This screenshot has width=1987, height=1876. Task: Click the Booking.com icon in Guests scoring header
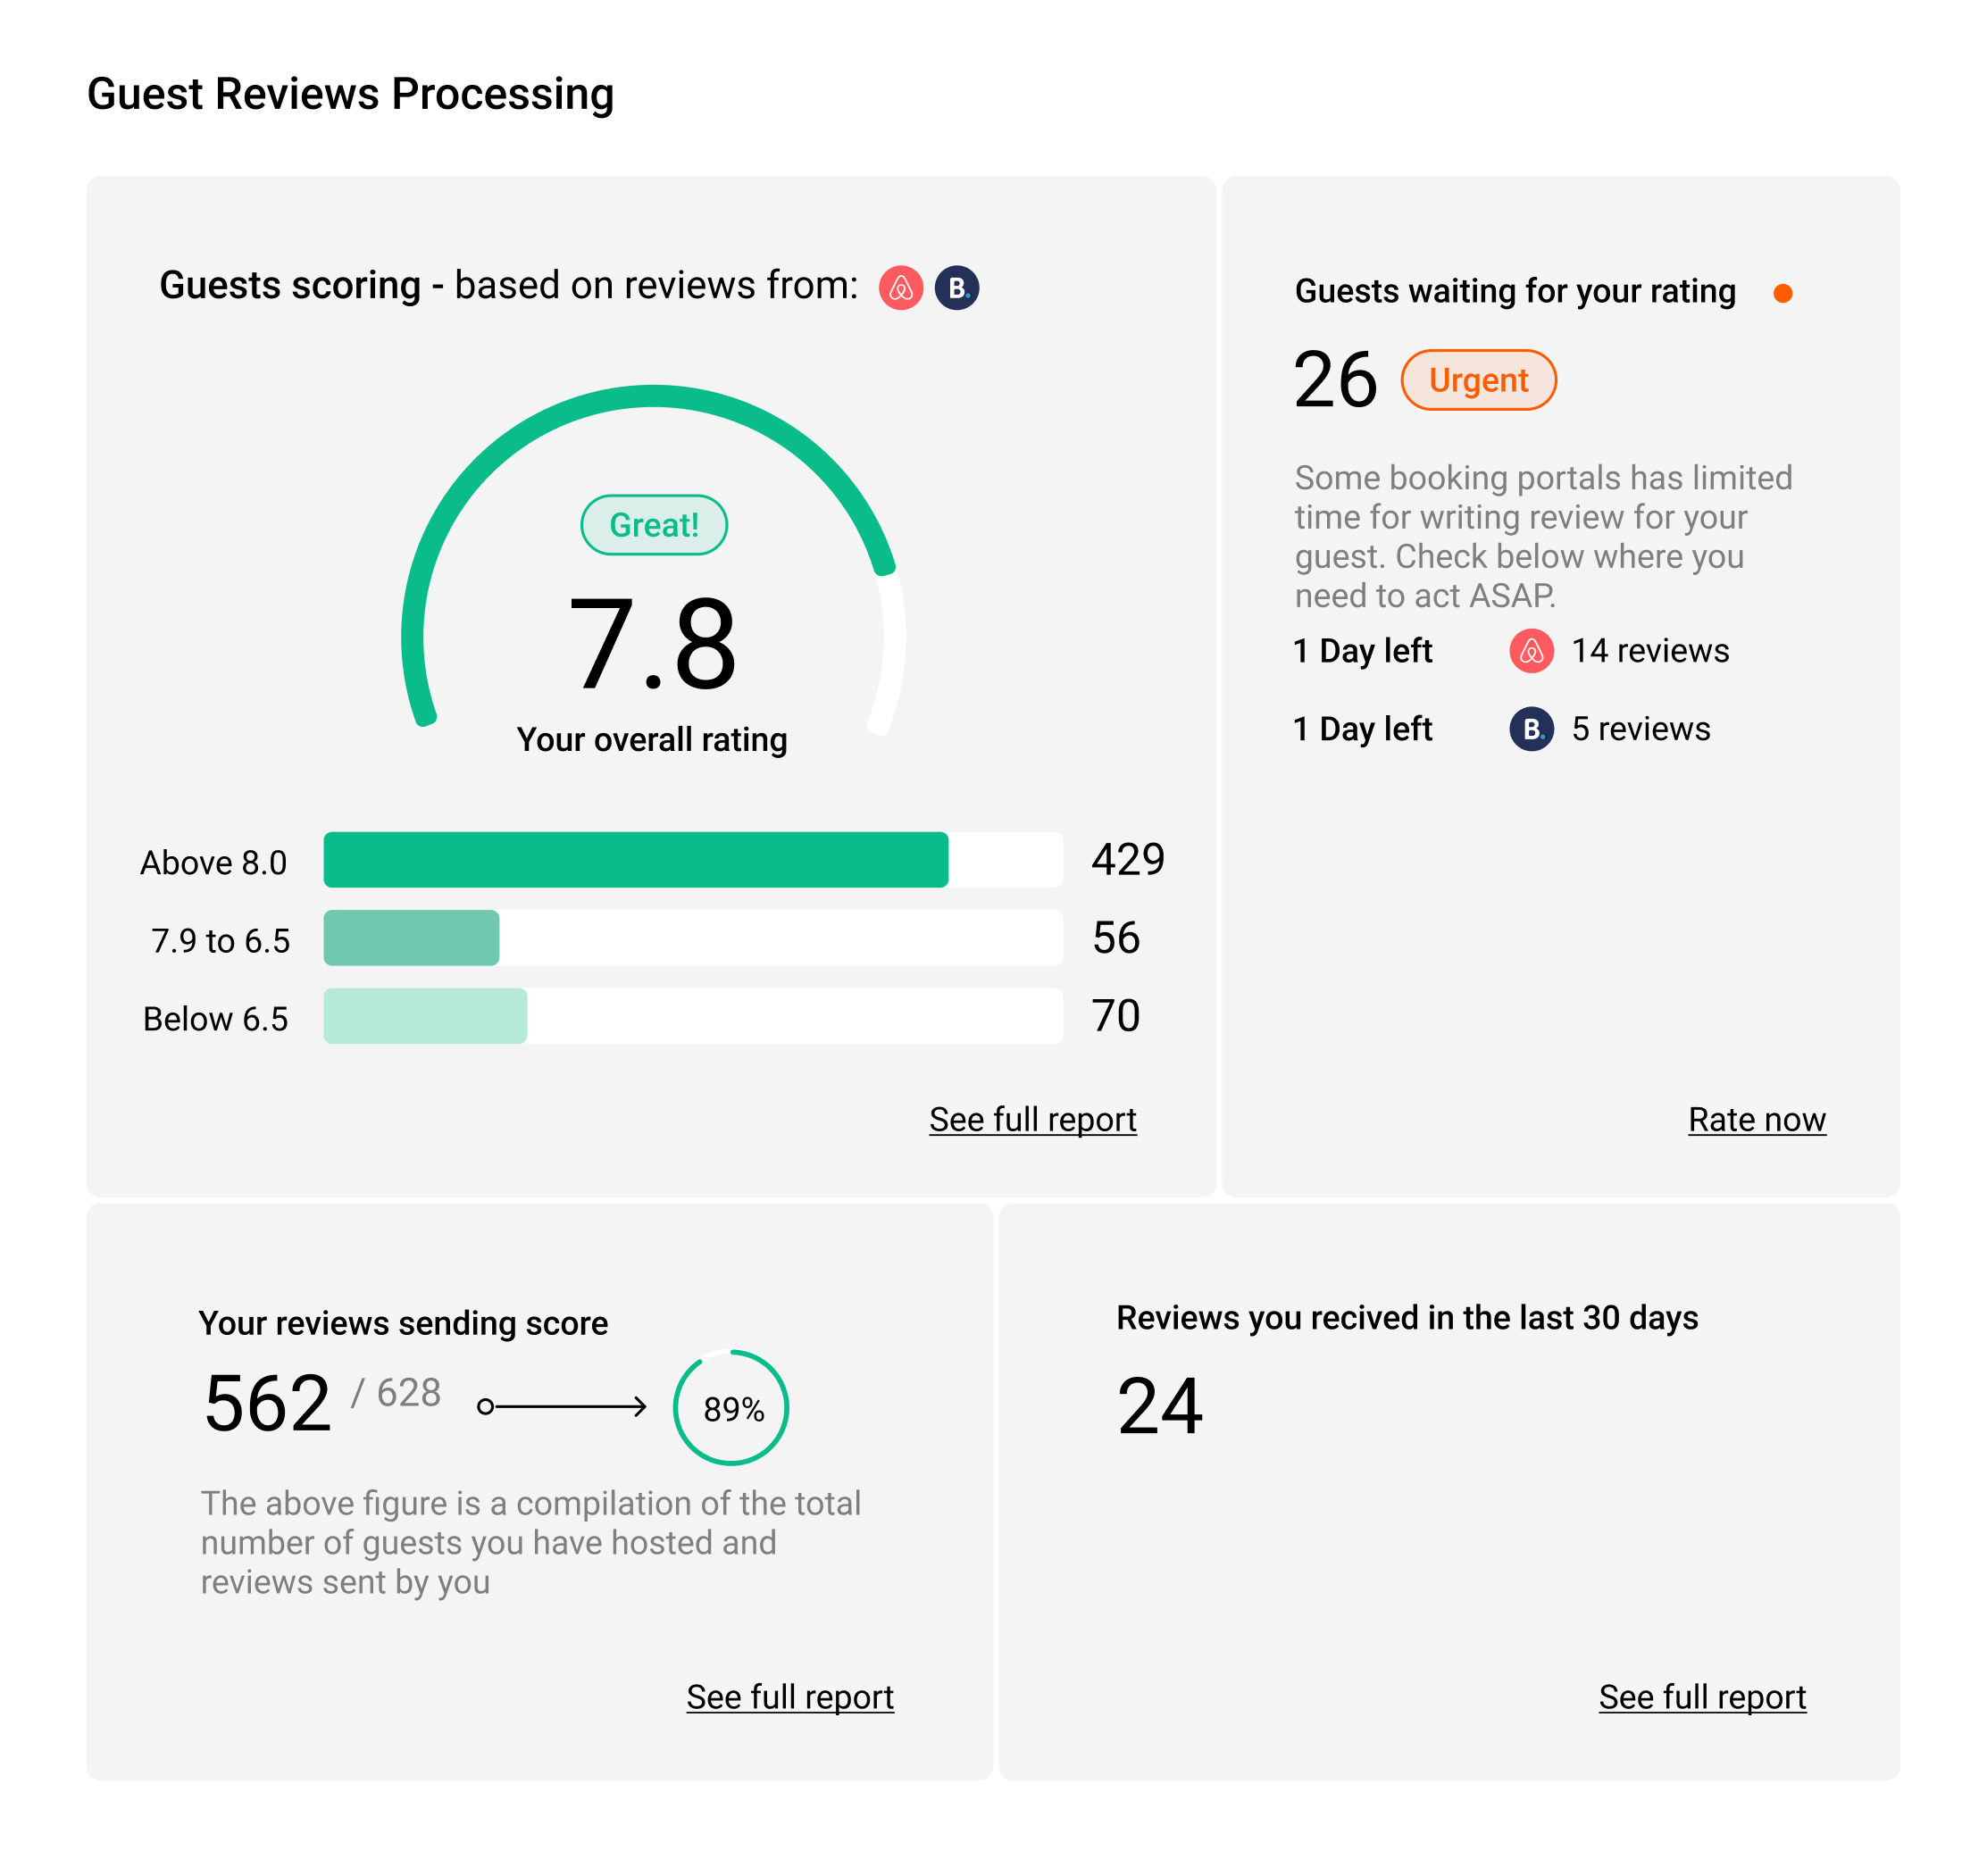point(956,288)
